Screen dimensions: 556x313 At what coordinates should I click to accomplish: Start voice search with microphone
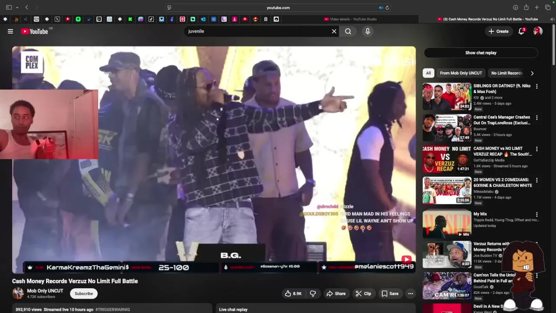coord(367,31)
